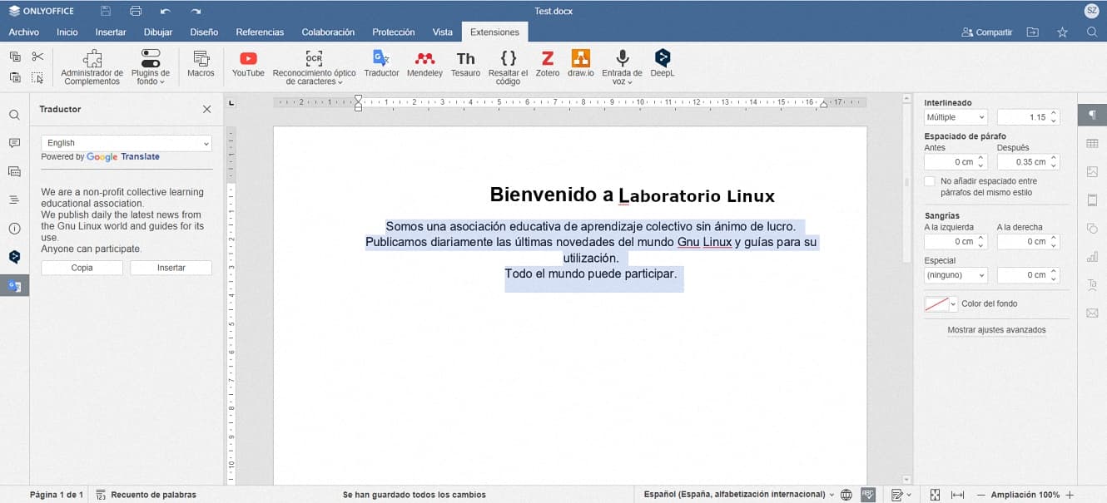Viewport: 1107px width, 503px height.
Task: Open the Tesauro thesaurus plugin
Action: click(465, 63)
